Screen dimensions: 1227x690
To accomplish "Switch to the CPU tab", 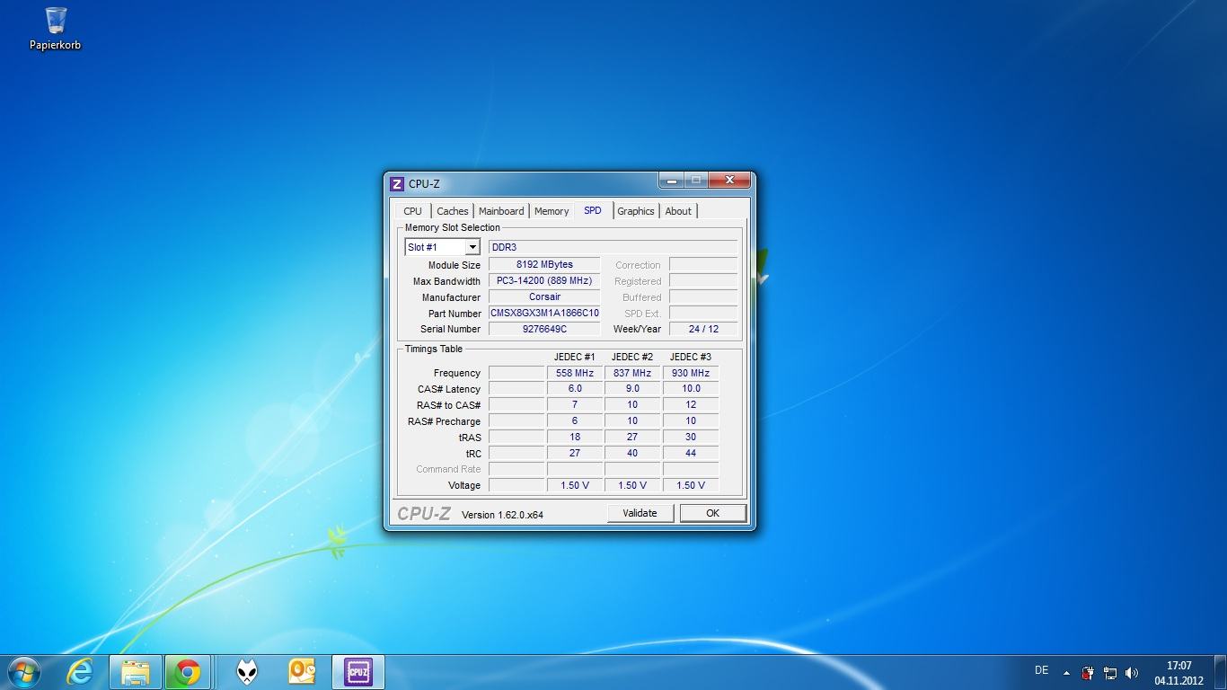I will 412,211.
